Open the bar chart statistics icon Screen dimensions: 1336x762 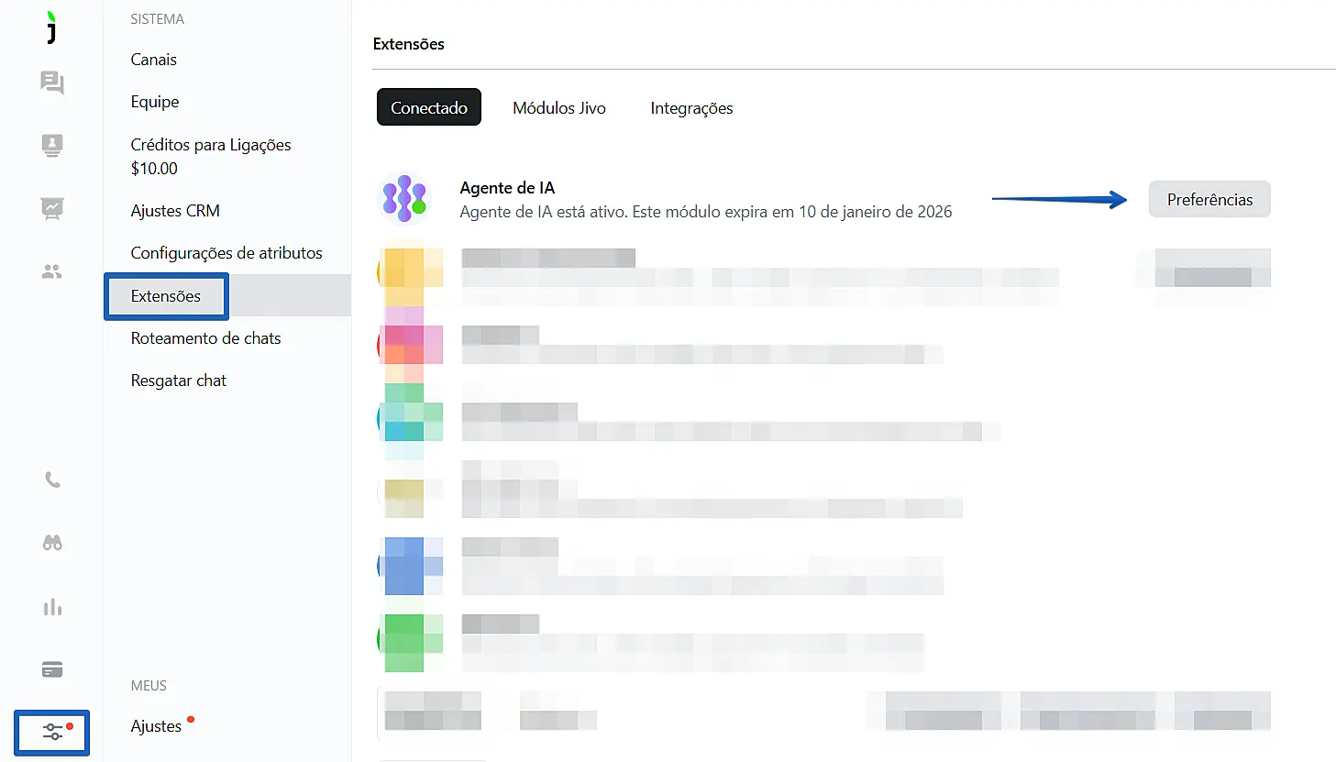52,607
